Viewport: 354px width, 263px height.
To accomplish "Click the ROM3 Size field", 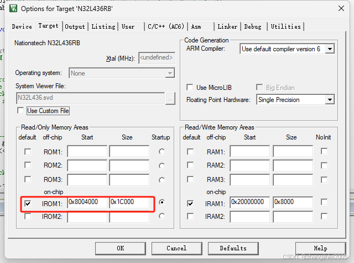I will point(129,180).
